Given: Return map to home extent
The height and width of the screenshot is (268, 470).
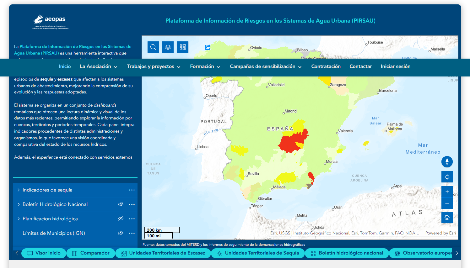Looking at the screenshot, I should [x=447, y=218].
